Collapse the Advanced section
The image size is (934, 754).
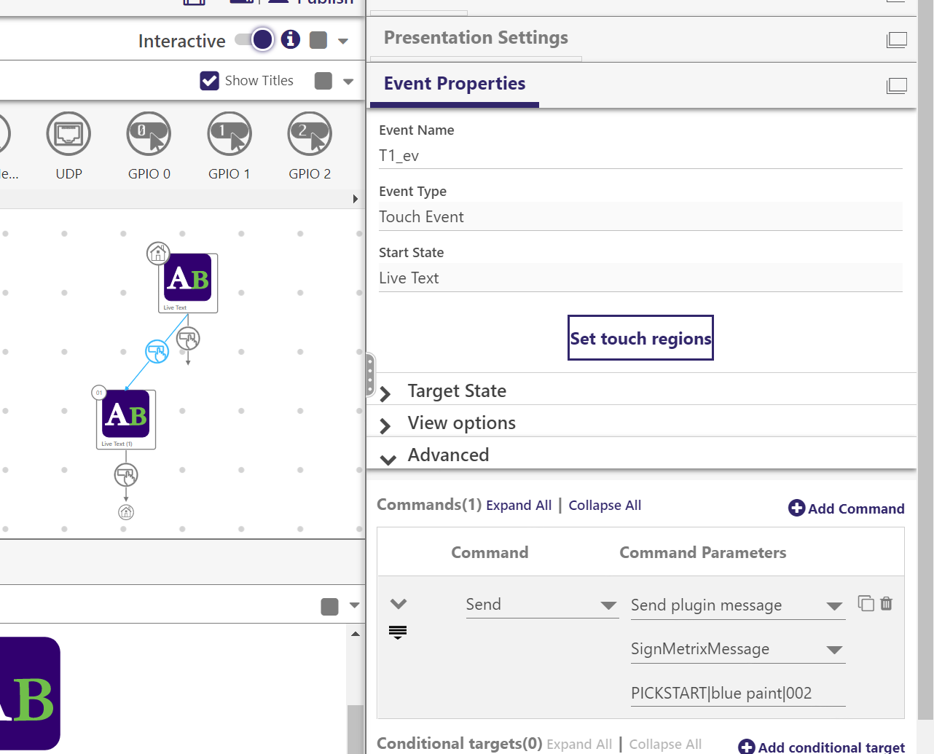[448, 455]
